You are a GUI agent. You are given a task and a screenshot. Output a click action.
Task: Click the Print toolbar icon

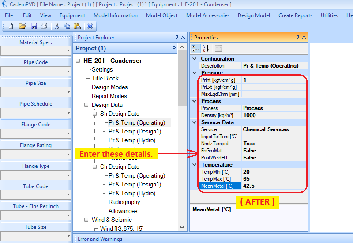click(44, 27)
